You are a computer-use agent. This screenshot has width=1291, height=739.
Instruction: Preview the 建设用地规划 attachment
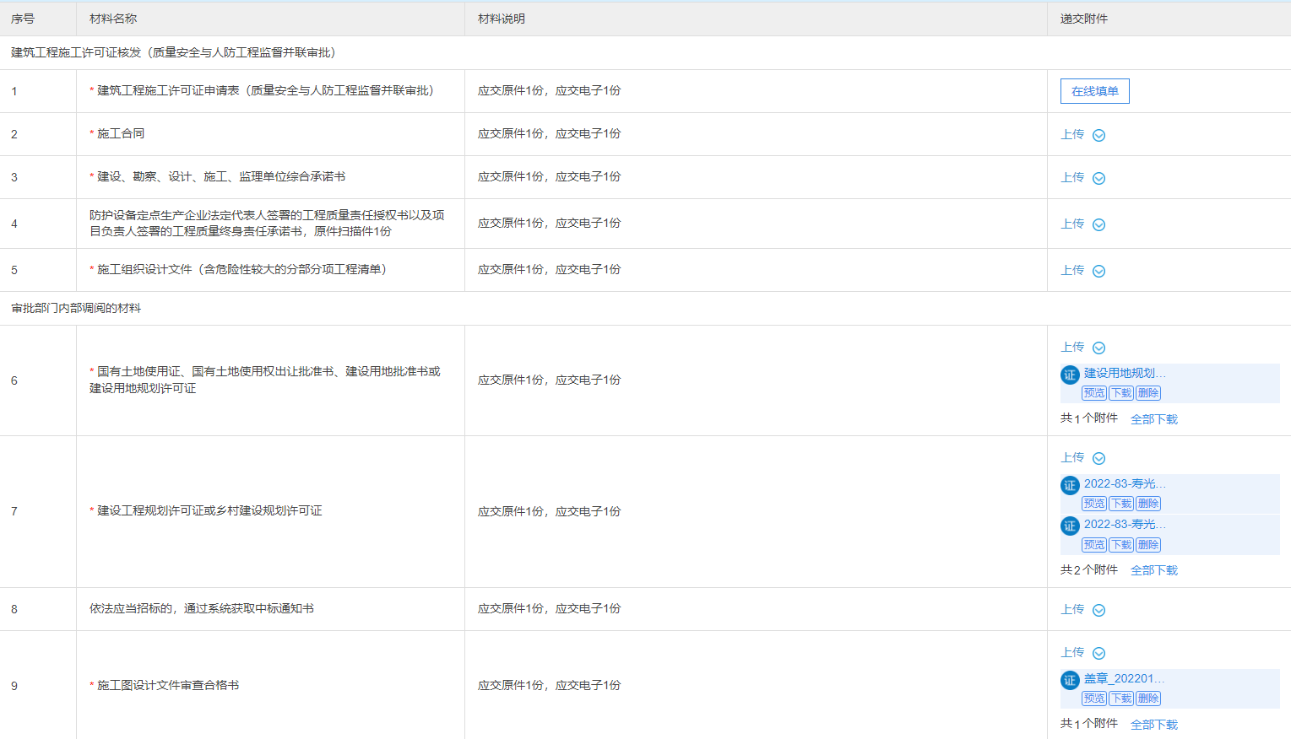pos(1094,393)
